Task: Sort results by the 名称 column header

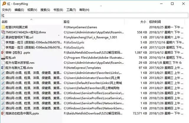Action: click(x=32, y=22)
